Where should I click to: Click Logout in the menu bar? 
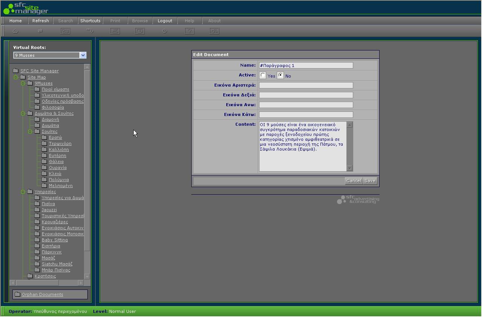click(165, 21)
